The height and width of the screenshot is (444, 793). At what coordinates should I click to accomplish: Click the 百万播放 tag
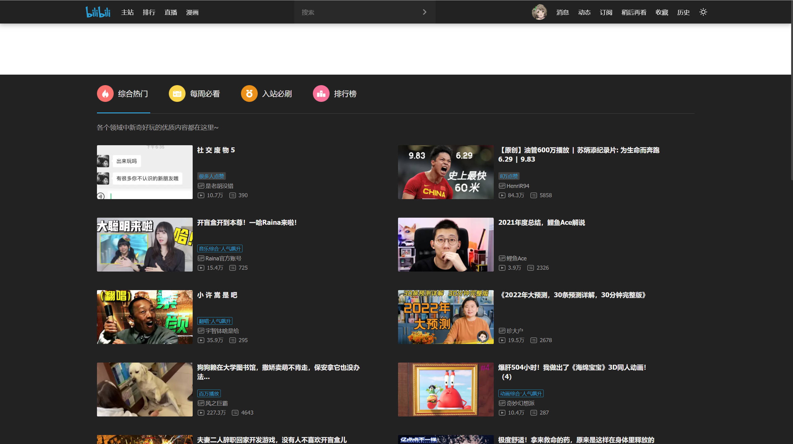click(209, 394)
